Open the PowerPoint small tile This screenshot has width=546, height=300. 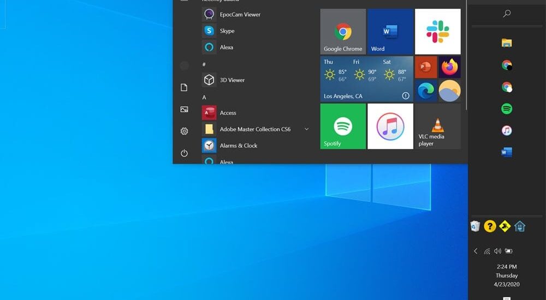click(426, 67)
